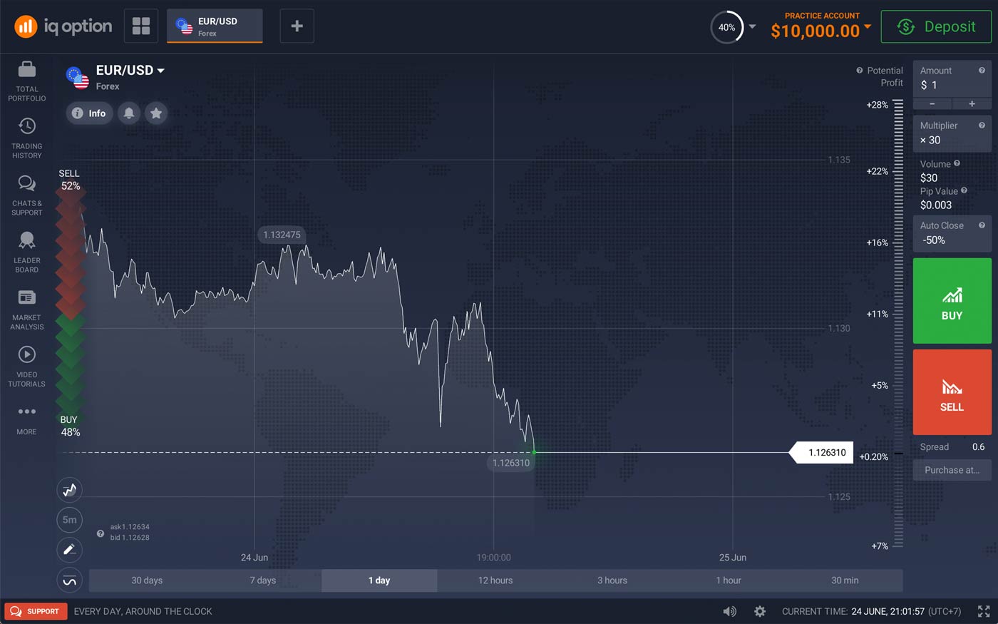Toggle EUR/USD as a favorite star
The image size is (998, 624).
(156, 113)
